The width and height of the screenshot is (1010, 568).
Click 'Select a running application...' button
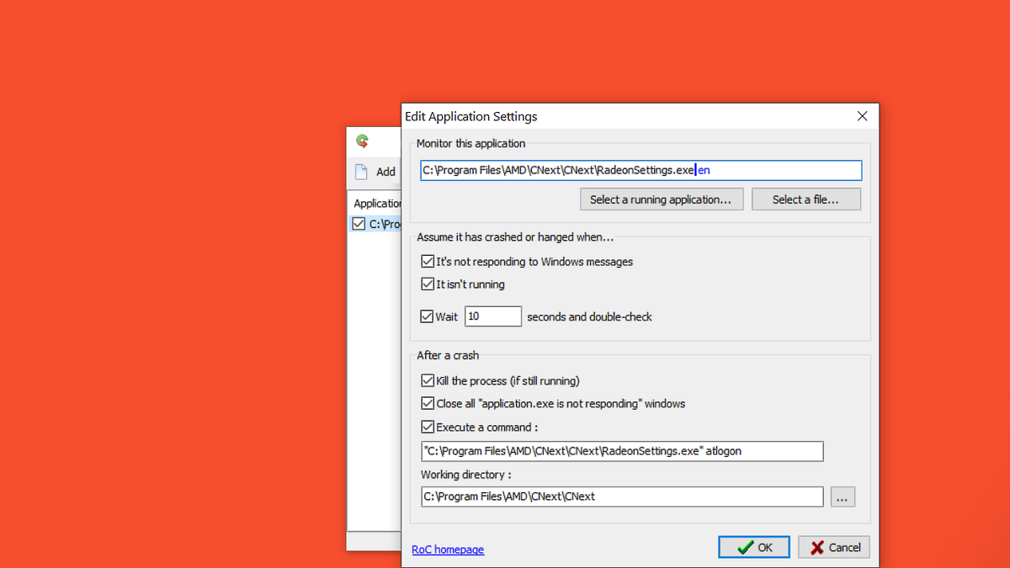662,199
